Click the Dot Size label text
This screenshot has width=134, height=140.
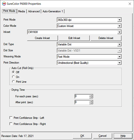tap(8, 50)
